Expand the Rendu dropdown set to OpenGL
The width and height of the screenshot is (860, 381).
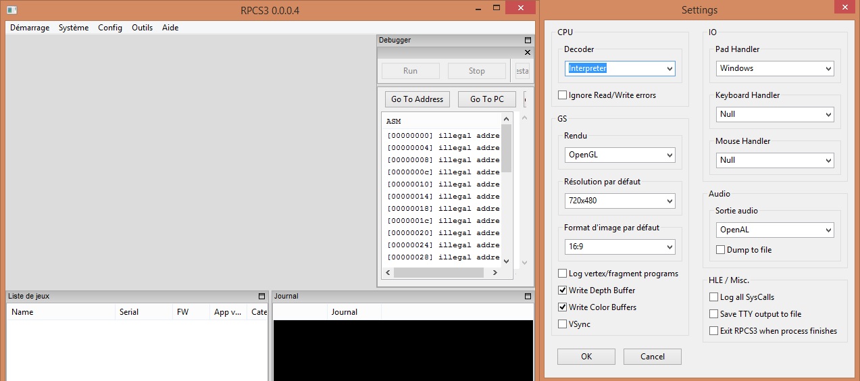coord(619,155)
